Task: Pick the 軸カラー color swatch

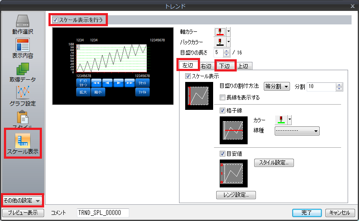Action: (220, 32)
